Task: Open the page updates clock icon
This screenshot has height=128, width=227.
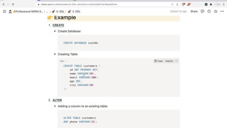Action: click(x=209, y=11)
